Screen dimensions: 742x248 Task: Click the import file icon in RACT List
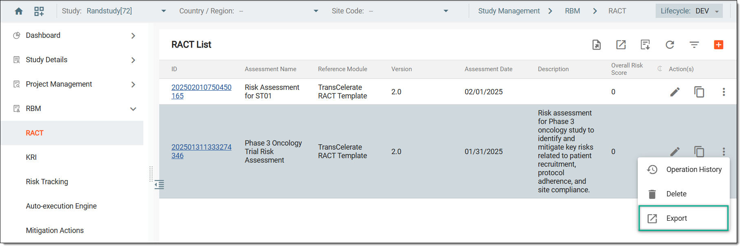(x=597, y=45)
